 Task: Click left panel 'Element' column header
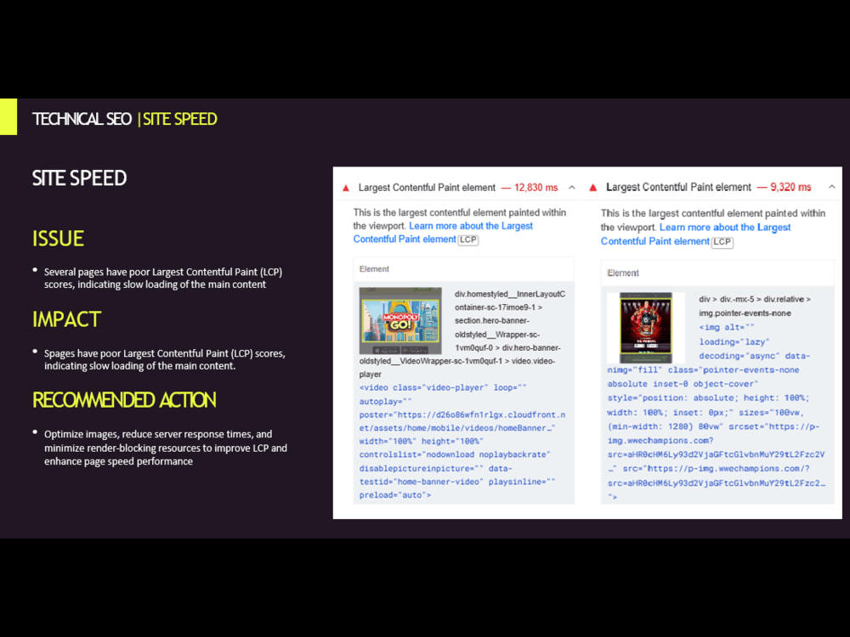(374, 268)
